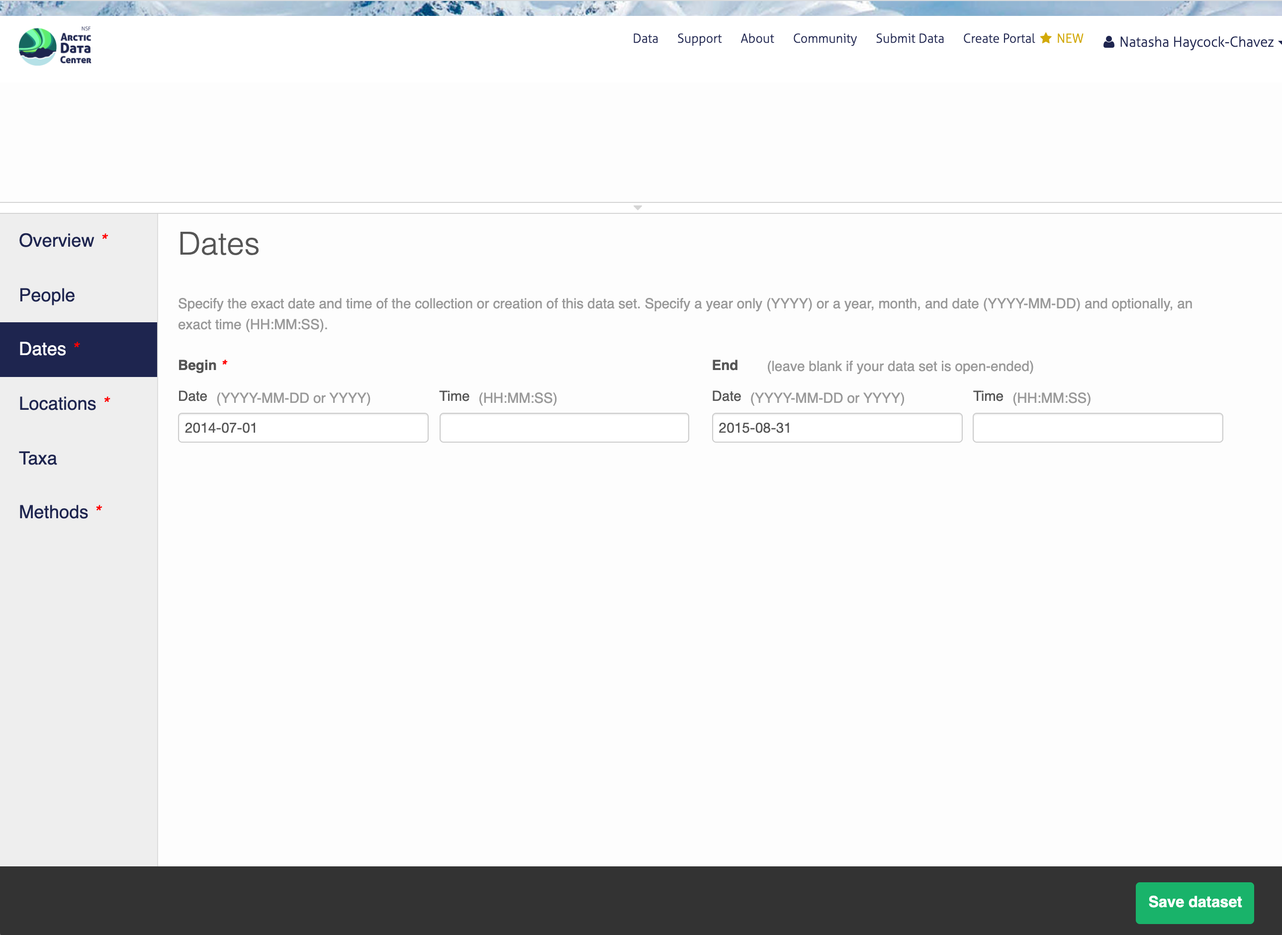1282x935 pixels.
Task: Open the Taxa section
Action: tap(38, 458)
